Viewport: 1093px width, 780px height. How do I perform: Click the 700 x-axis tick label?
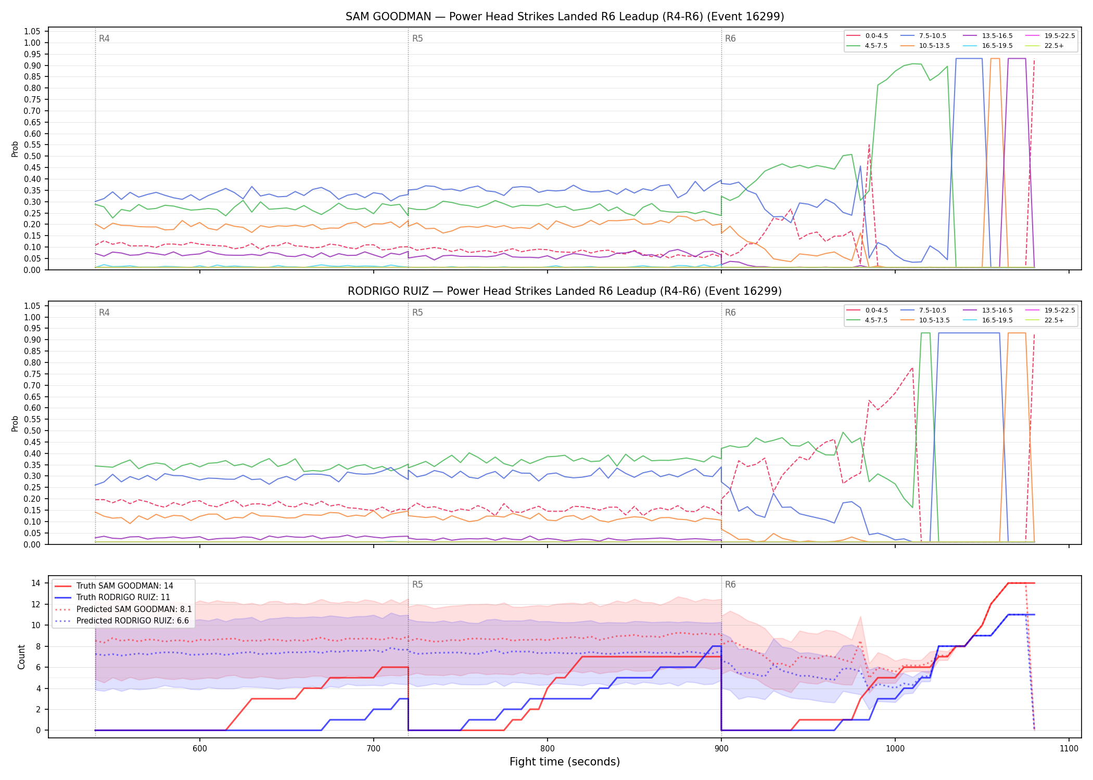pyautogui.click(x=373, y=748)
